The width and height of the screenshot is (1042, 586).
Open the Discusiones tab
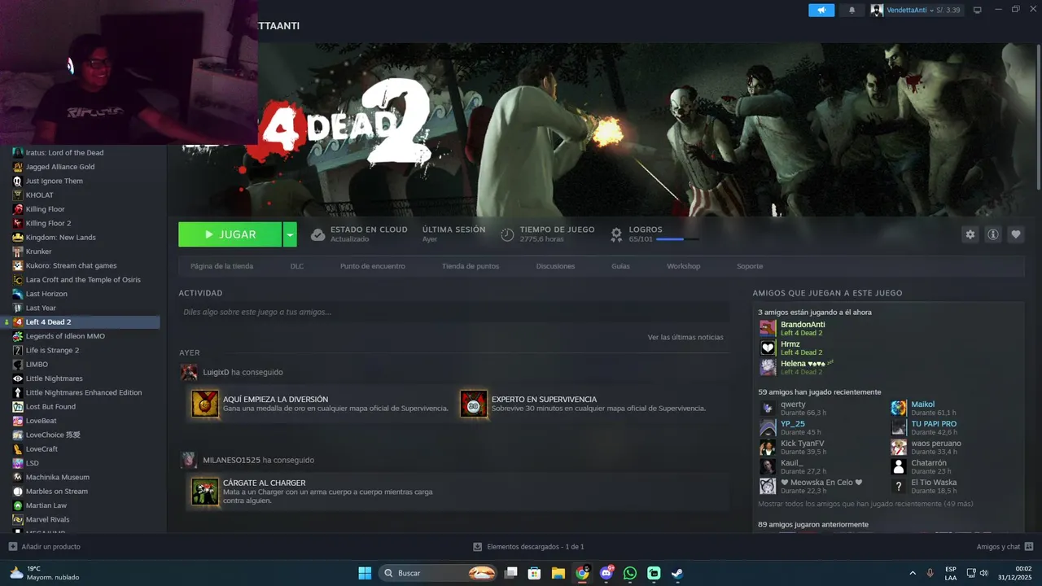[x=555, y=266]
